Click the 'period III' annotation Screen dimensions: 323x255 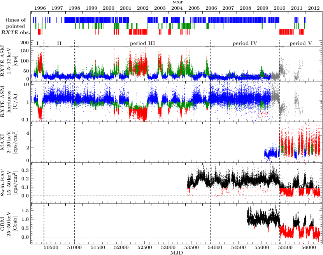(142, 43)
